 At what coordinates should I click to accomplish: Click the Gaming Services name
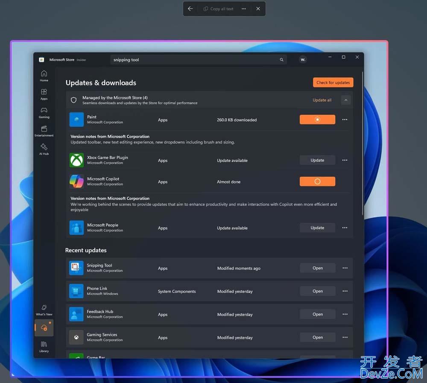(102, 335)
